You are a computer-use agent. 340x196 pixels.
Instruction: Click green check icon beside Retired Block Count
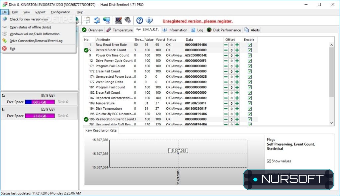[86, 50]
